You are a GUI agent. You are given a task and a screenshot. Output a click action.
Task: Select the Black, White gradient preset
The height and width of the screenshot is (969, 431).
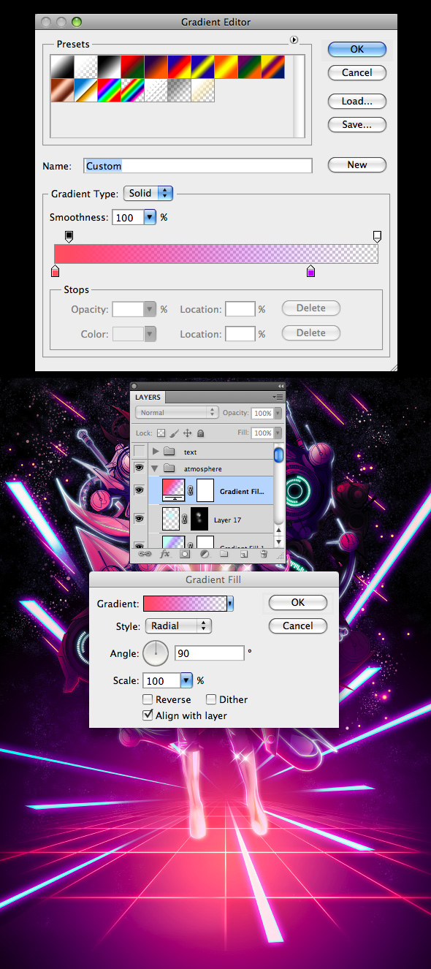coord(109,67)
